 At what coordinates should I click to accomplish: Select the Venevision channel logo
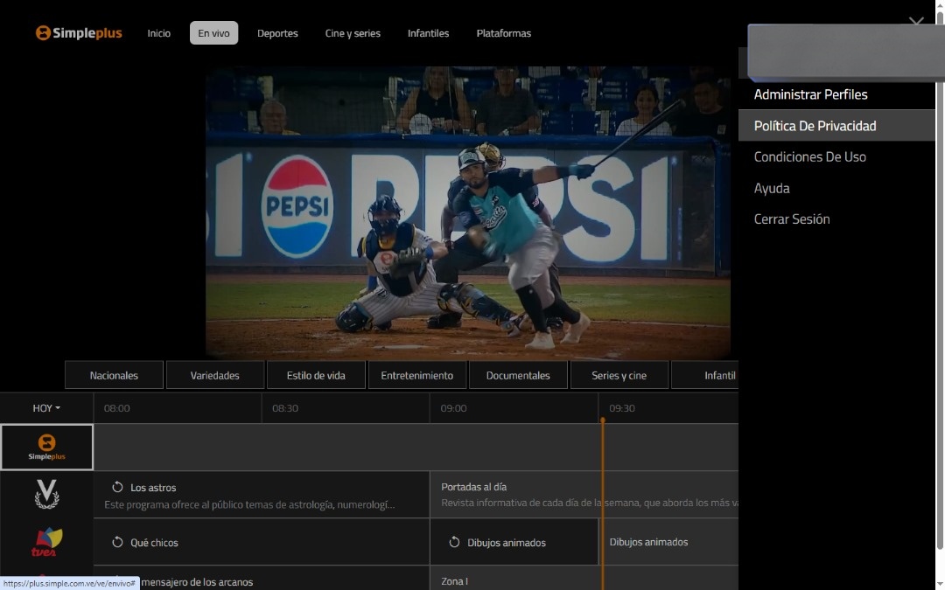(x=46, y=494)
